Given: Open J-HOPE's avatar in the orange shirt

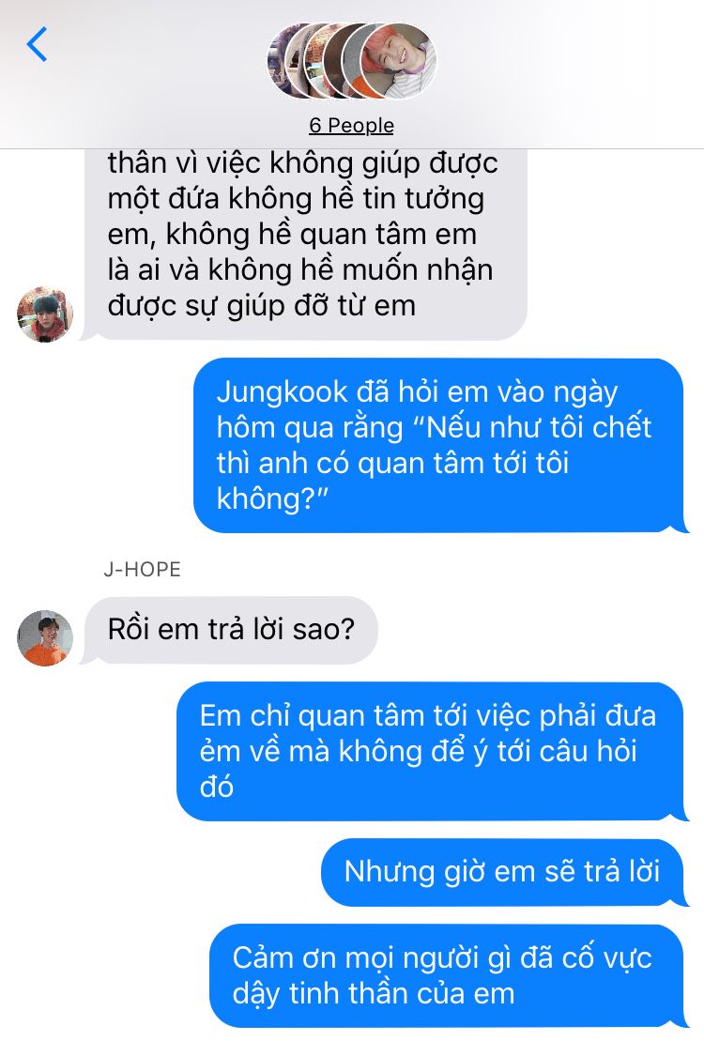Looking at the screenshot, I should tap(44, 637).
